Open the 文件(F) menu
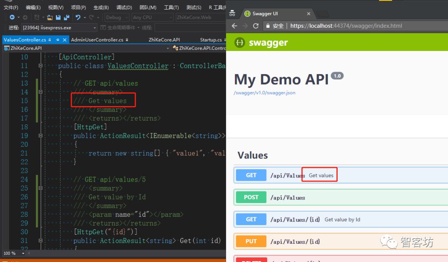This screenshot has height=262, width=448. pyautogui.click(x=11, y=7)
